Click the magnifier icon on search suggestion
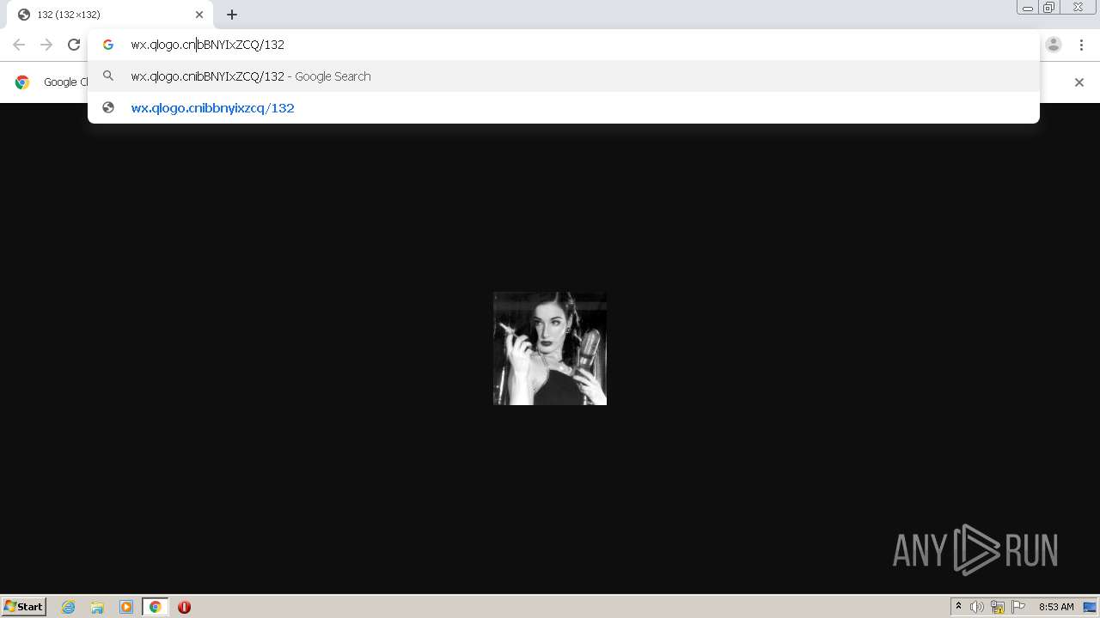 coord(108,76)
